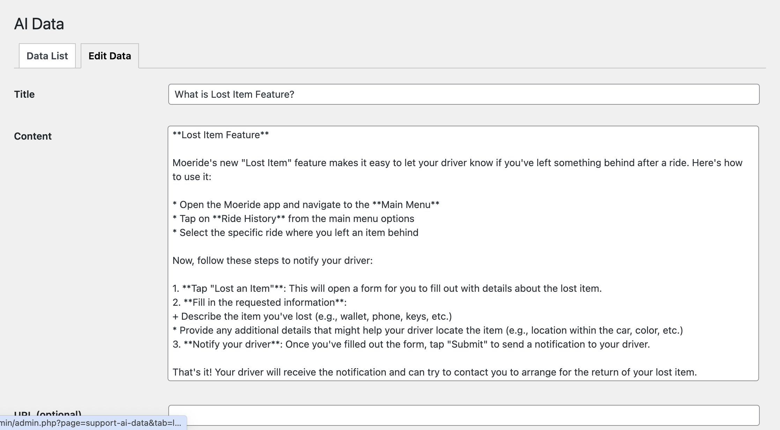Click the "Fill in the requested information" line
The width and height of the screenshot is (780, 430).
[x=259, y=303]
